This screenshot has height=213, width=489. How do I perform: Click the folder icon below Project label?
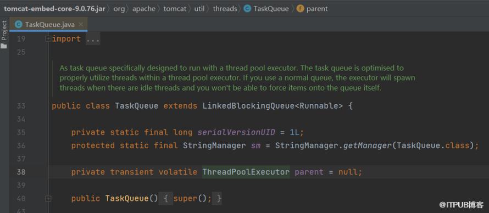pos(4,46)
